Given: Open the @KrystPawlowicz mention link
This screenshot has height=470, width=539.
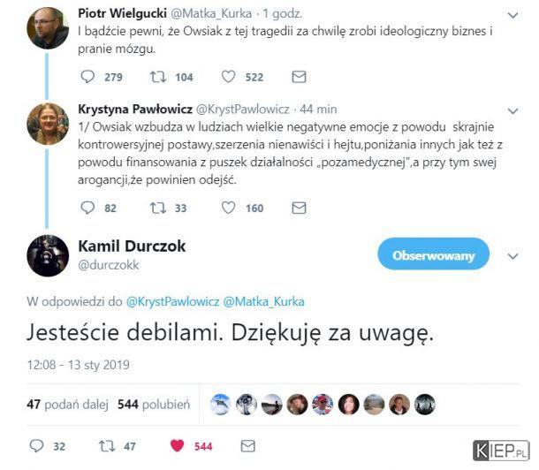Looking at the screenshot, I should [172, 301].
